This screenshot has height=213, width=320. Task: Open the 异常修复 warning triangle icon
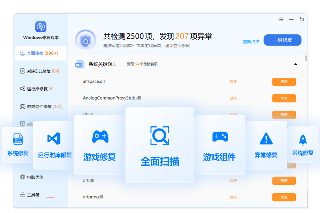(266, 139)
